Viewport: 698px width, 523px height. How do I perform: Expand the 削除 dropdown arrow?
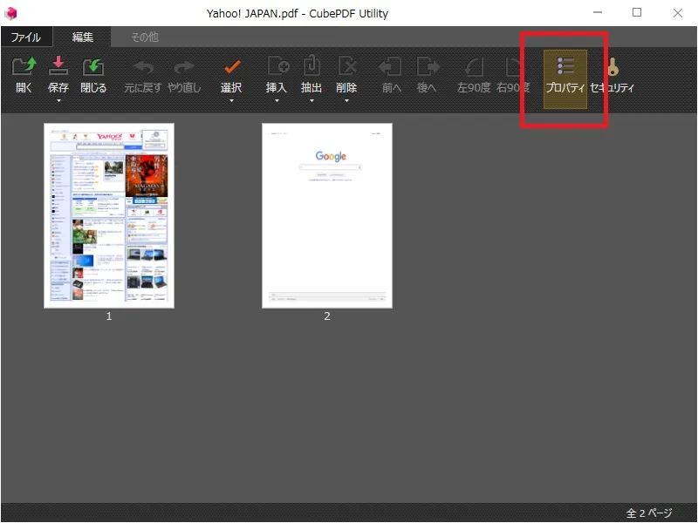pyautogui.click(x=346, y=101)
